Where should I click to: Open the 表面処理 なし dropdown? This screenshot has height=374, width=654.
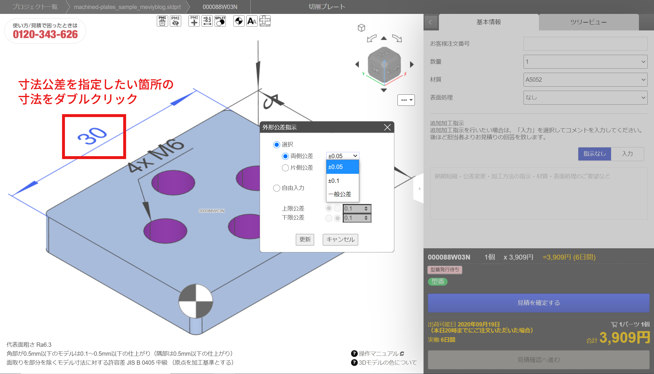point(585,98)
